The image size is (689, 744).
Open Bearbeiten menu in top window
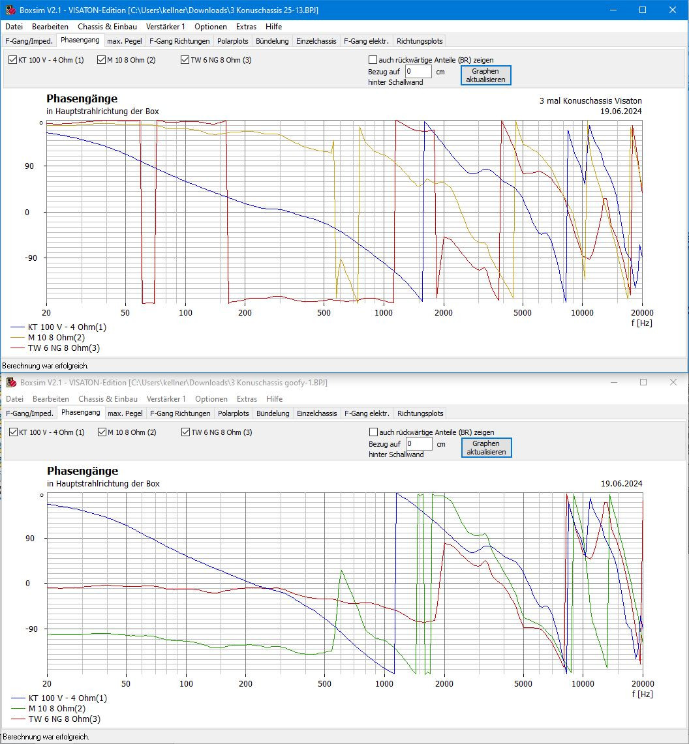[50, 27]
